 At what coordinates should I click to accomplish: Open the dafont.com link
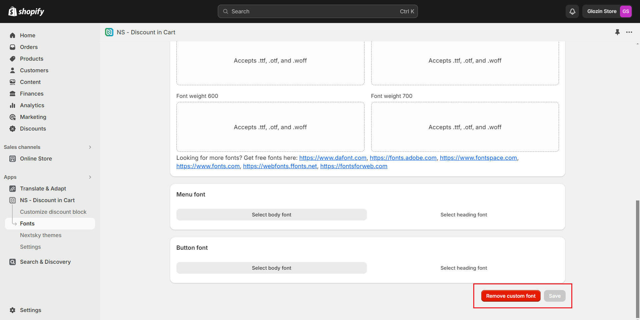click(333, 158)
